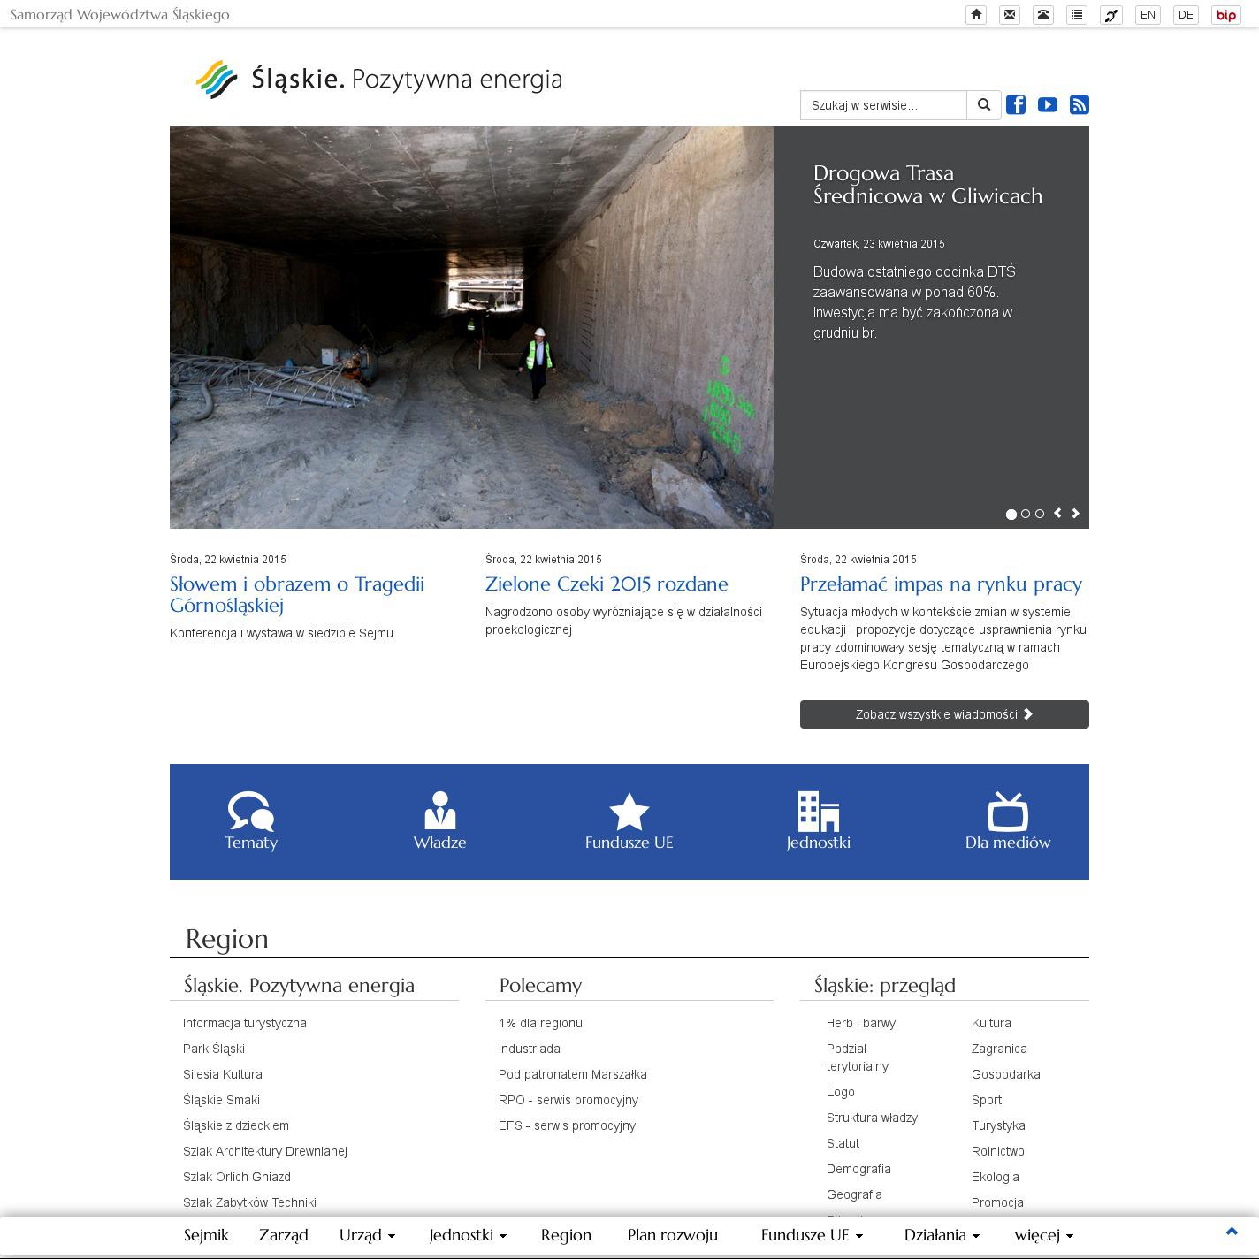The image size is (1259, 1259).
Task: Select the second slide indicator dot
Action: point(1026,514)
